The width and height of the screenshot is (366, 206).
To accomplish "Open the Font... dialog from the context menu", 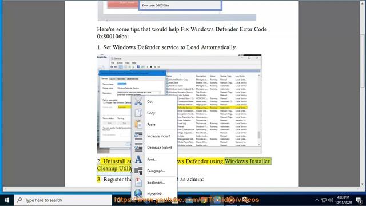I will pyautogui.click(x=154, y=159).
